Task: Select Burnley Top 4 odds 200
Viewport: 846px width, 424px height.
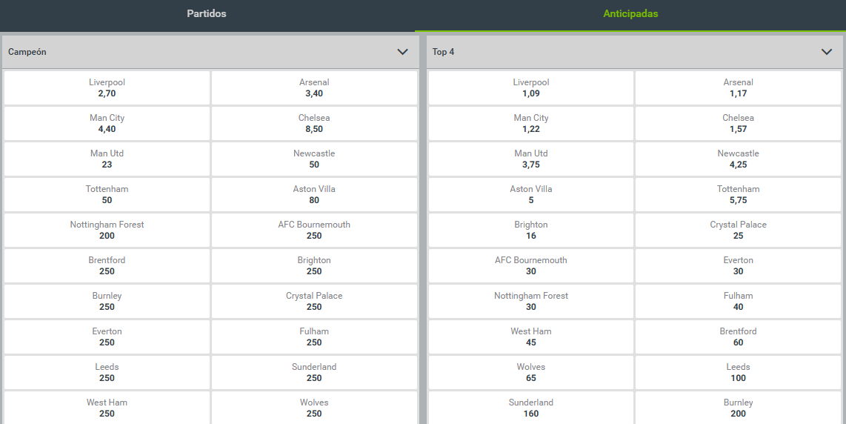Action: 738,408
